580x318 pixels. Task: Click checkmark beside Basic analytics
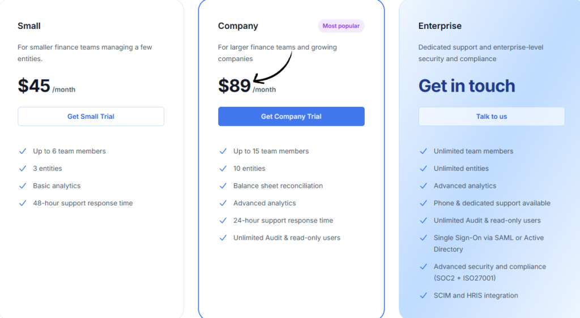[23, 186]
